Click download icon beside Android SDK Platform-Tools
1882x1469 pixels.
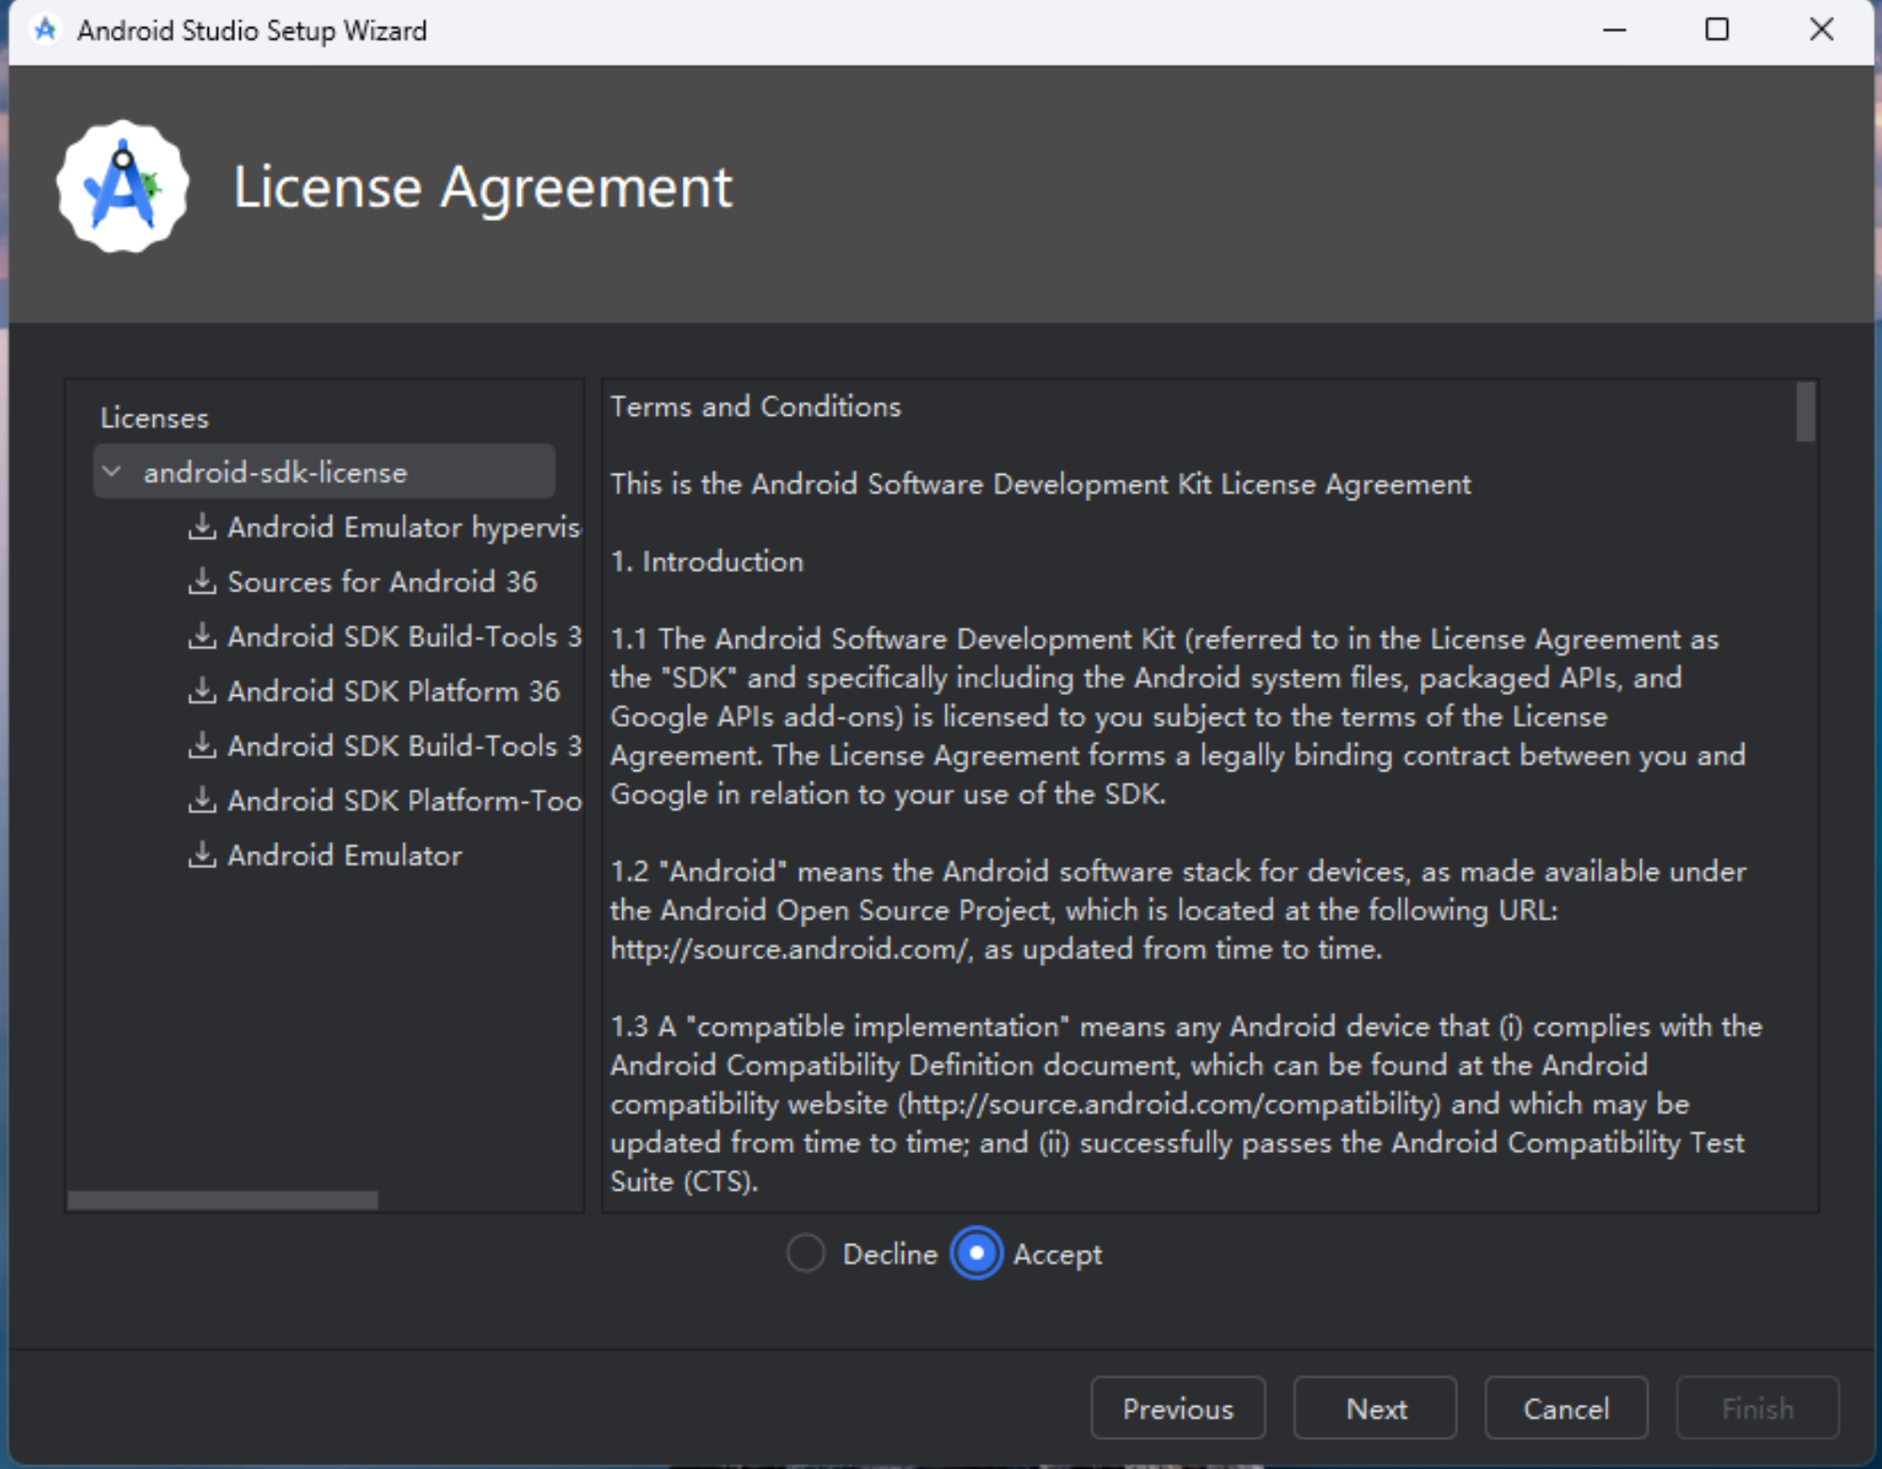[201, 799]
